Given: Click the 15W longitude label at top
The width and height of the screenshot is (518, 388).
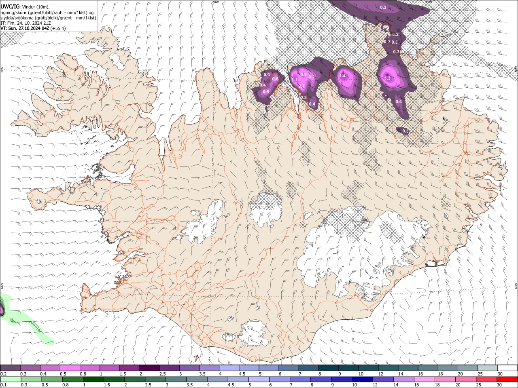Looking at the screenshot, I should point(429,2).
